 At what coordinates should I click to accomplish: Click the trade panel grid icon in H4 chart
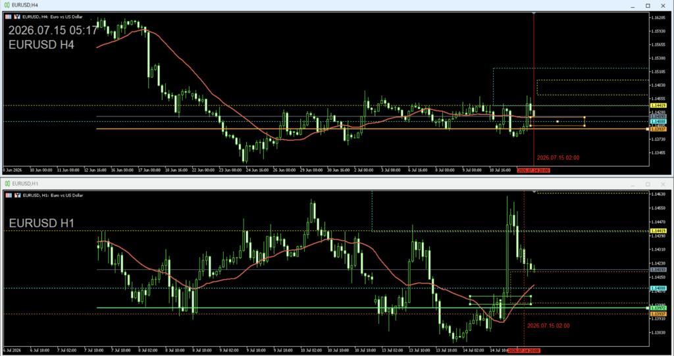[x=8, y=16]
